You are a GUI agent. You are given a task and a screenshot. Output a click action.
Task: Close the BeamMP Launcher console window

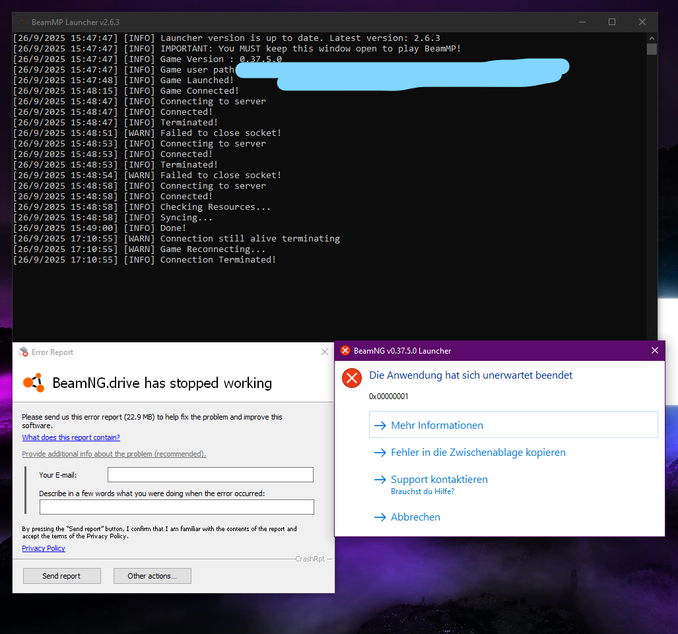(x=642, y=22)
